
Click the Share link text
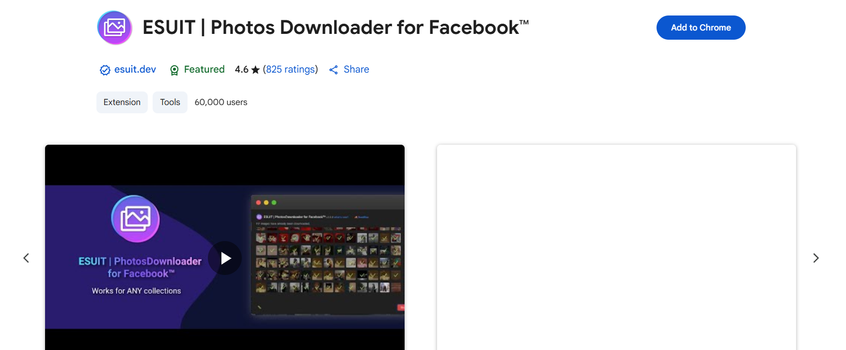pos(356,69)
